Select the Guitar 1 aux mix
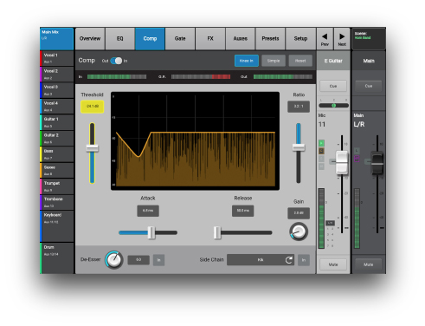 57,122
